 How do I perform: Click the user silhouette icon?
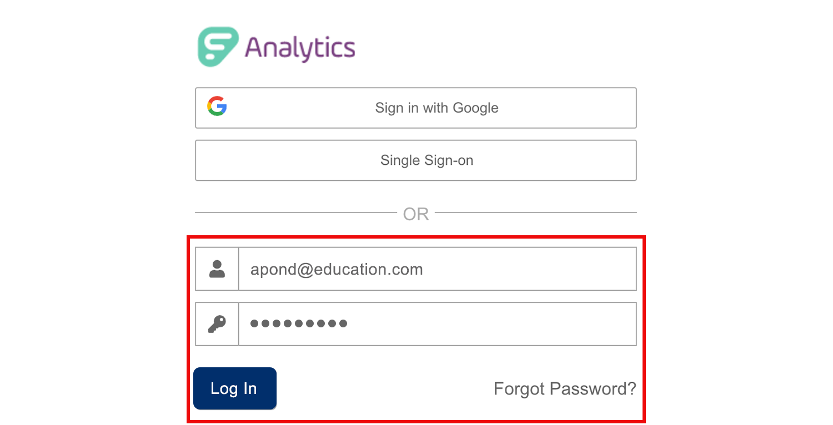tap(217, 269)
